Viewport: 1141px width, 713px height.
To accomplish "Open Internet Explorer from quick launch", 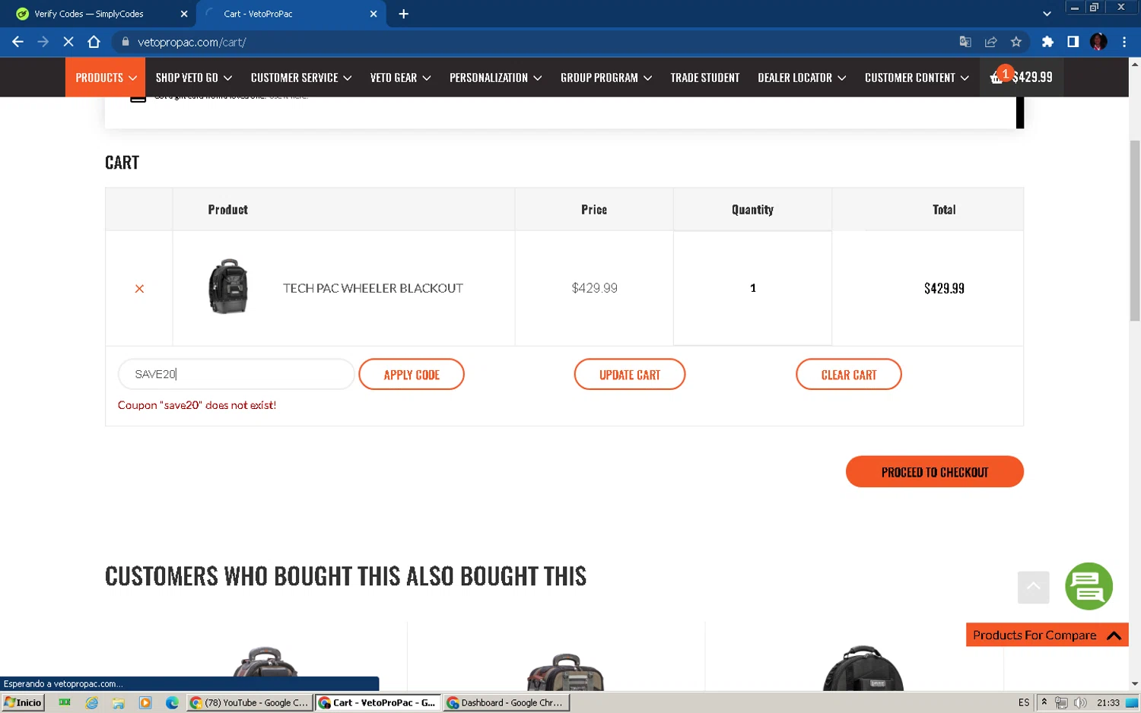I will coord(92,702).
